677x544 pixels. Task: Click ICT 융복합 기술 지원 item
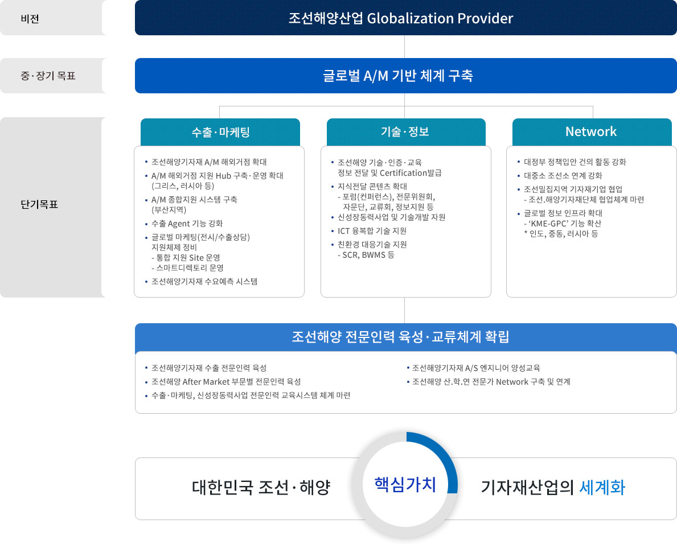[x=372, y=231]
